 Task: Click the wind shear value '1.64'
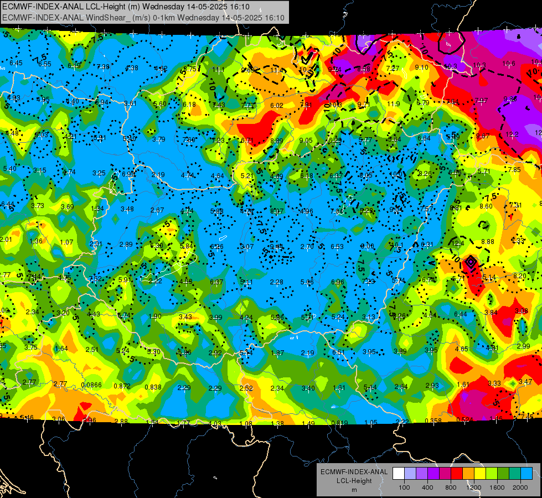point(61,349)
